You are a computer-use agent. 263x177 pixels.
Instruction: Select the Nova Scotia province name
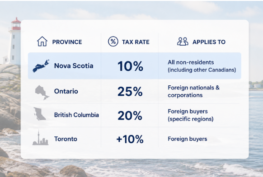[x=74, y=66]
